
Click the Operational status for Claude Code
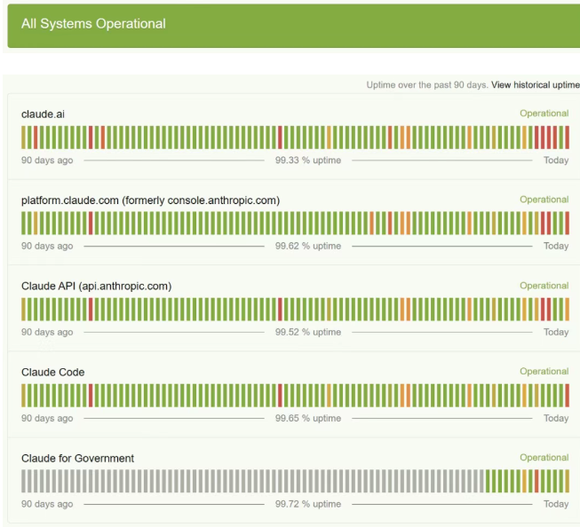pos(544,372)
